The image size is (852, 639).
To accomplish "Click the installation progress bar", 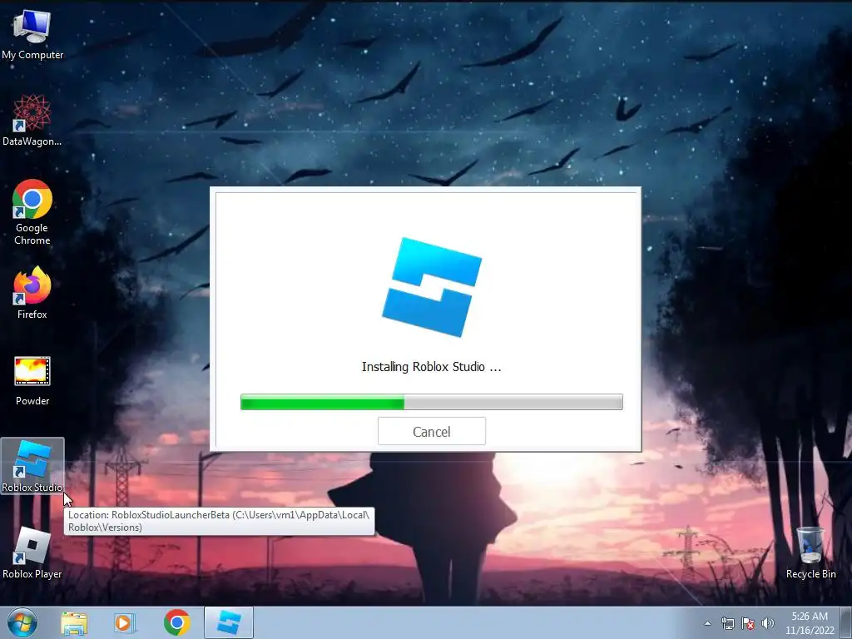I will [432, 402].
